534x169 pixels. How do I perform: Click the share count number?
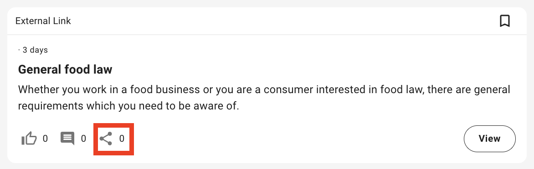point(122,139)
